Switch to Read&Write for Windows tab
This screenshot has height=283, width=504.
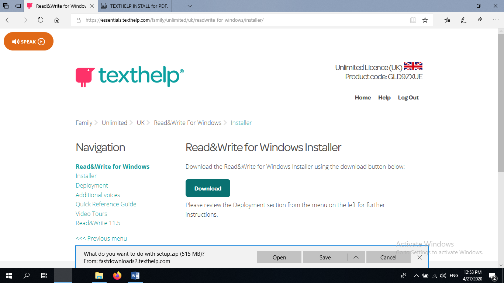pos(61,6)
